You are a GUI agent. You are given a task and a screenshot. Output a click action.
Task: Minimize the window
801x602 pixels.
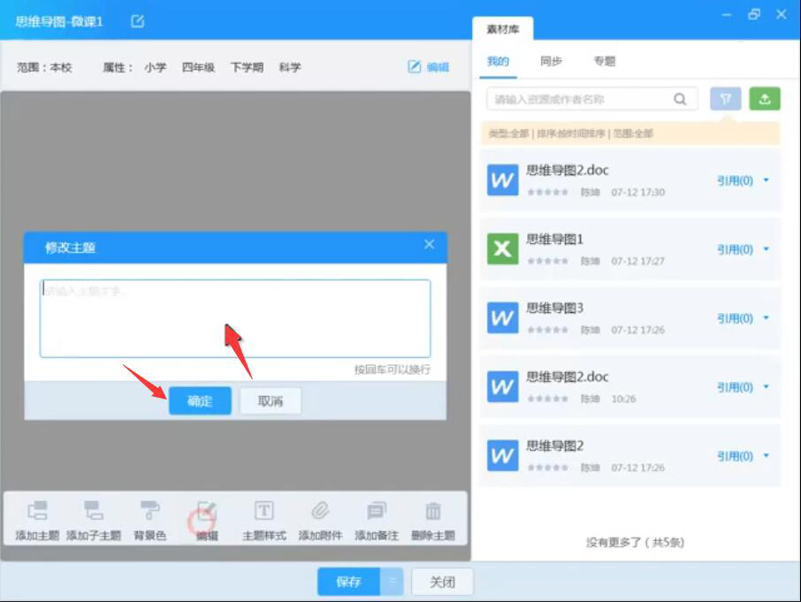click(727, 15)
